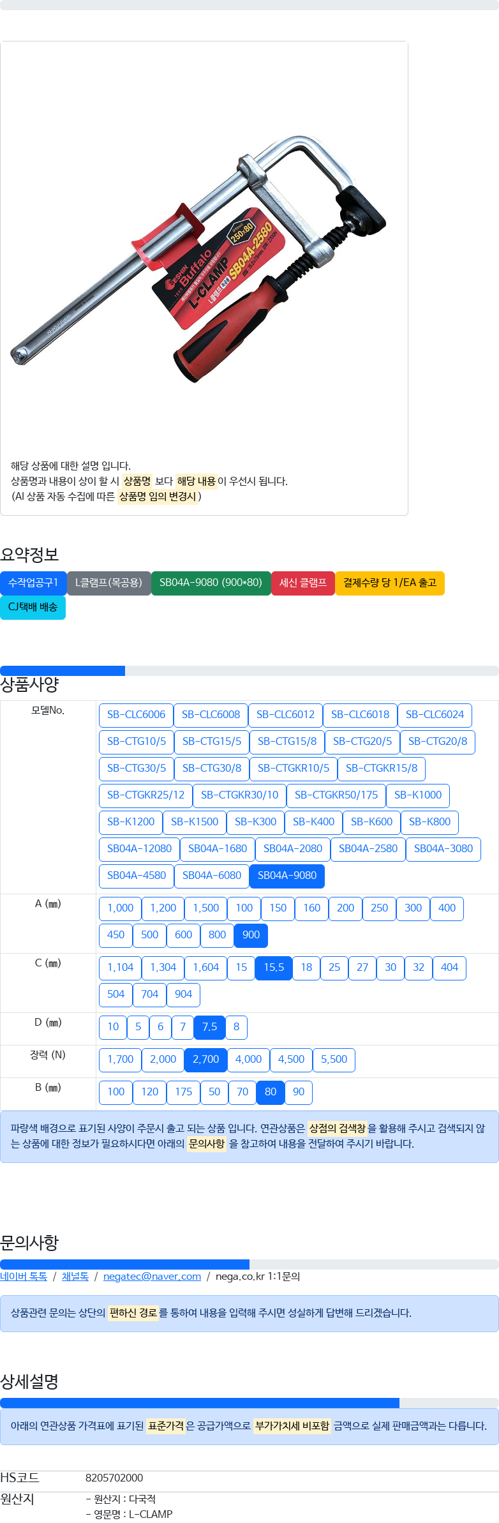Screen dimensions: 499x1523
Task: Choose C (mm) value 904
Action: [x=183, y=994]
